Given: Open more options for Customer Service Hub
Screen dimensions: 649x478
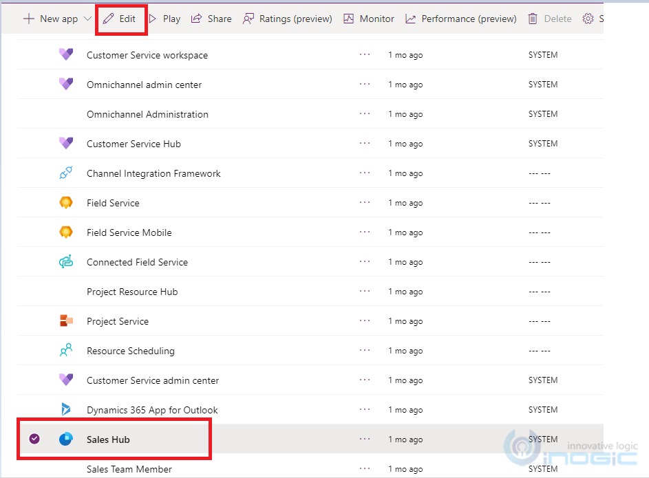Looking at the screenshot, I should tap(365, 144).
